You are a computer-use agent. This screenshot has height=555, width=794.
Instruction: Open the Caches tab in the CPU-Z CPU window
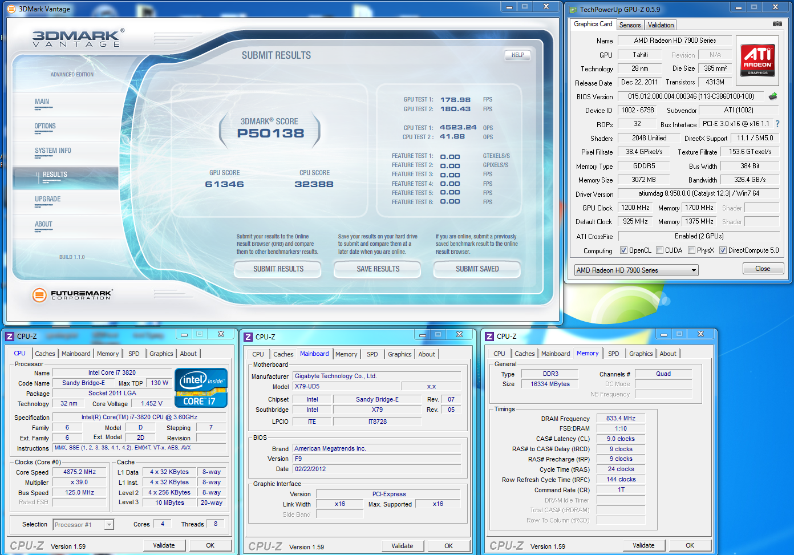[45, 354]
